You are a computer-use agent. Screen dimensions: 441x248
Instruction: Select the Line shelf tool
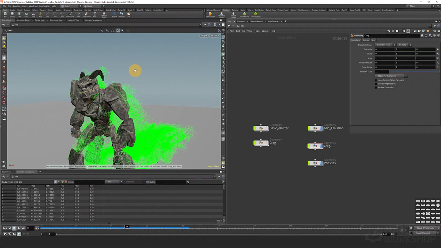pyautogui.click(x=48, y=14)
